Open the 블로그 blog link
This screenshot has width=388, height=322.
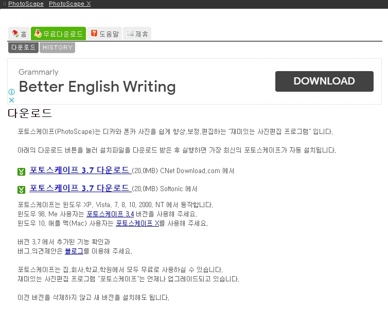pos(74,251)
